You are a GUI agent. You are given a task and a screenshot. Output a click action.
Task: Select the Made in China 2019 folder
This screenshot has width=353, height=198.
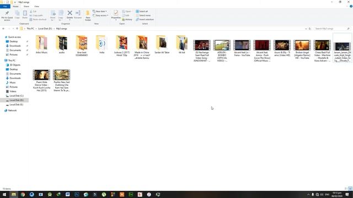click(142, 47)
